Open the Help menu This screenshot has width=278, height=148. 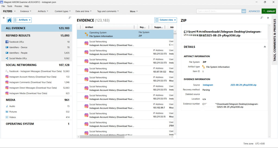click(x=27, y=6)
